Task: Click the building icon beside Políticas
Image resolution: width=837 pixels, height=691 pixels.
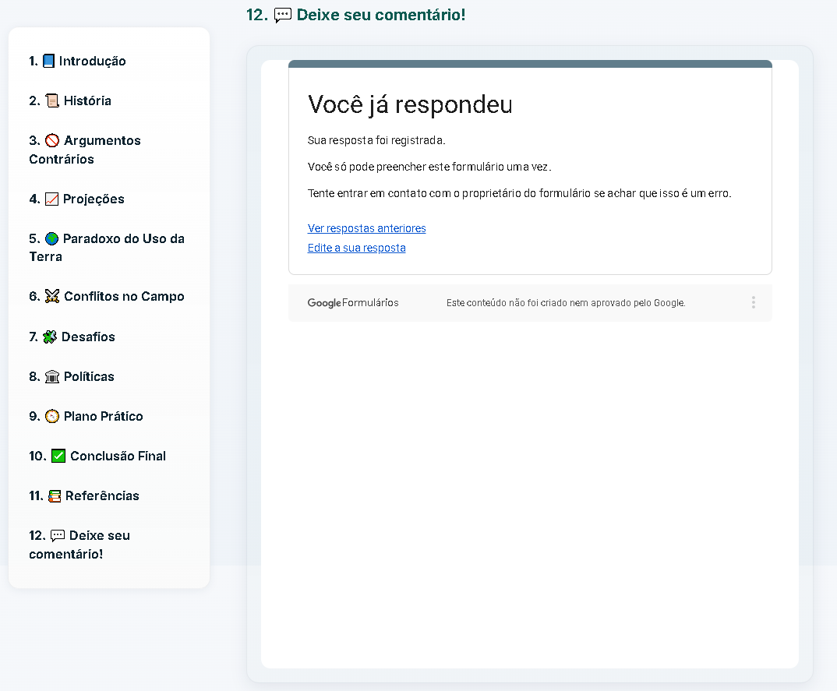Action: click(x=51, y=377)
